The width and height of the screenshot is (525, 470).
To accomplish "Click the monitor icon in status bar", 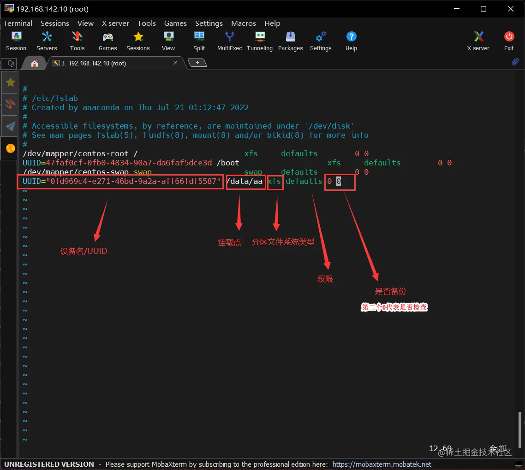I will point(518,464).
